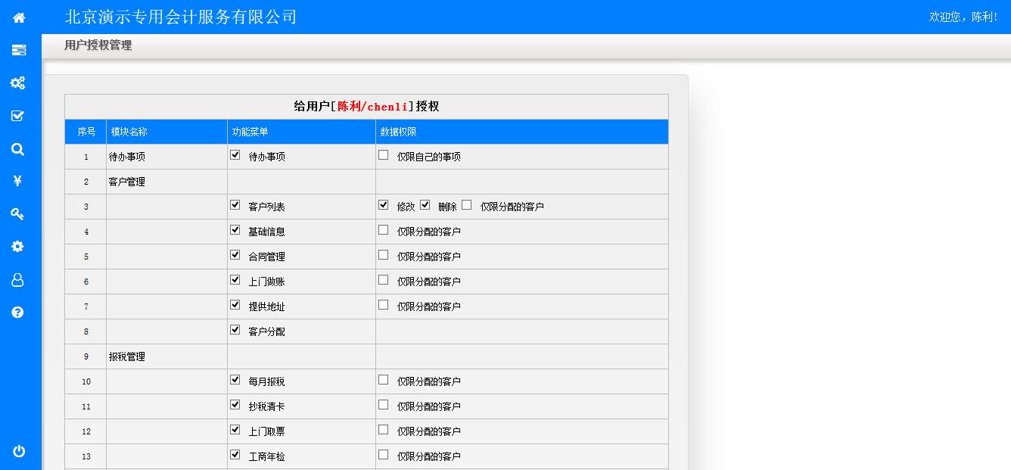This screenshot has height=470, width=1011.
Task: Uncheck the 抄税清卡 checkbox
Action: tap(235, 405)
